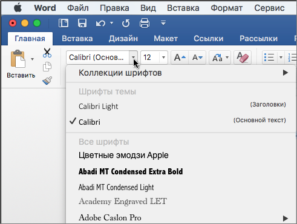
Task: Click the bulleted list icon
Action: 269,58
